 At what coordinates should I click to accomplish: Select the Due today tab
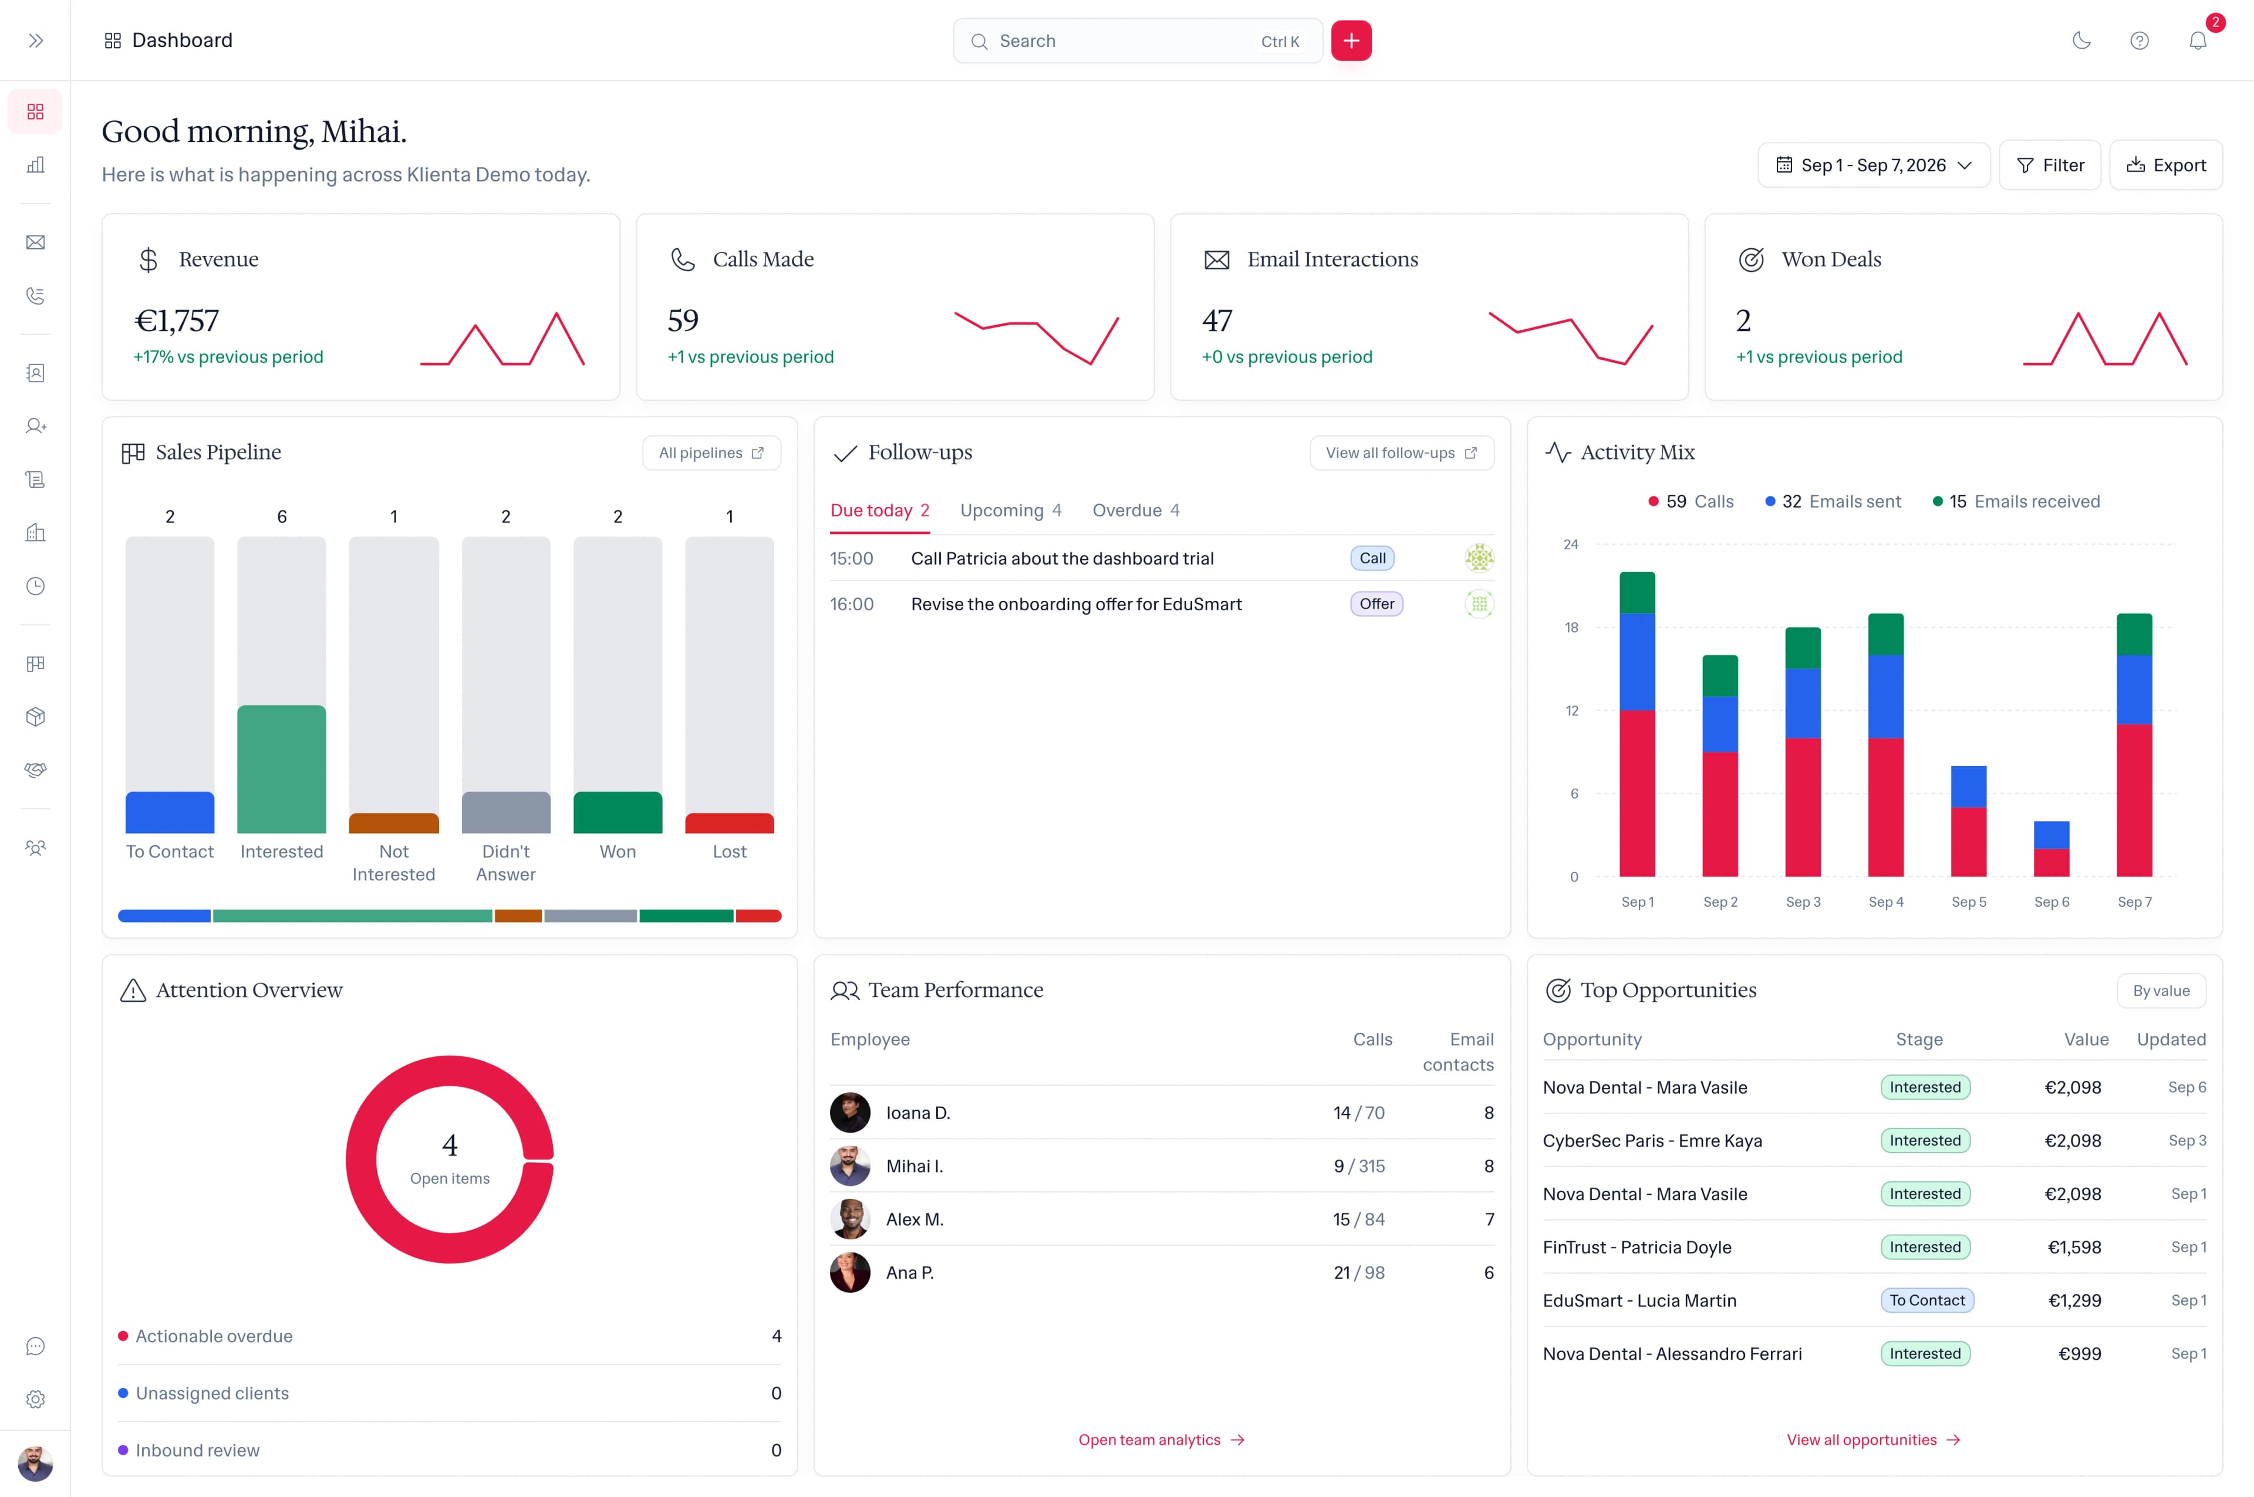click(879, 511)
